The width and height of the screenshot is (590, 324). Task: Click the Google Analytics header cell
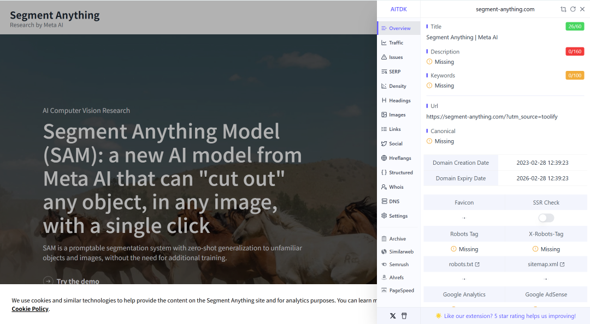click(x=464, y=295)
